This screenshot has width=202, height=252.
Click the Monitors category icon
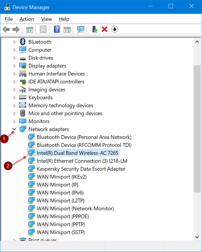point(23,121)
